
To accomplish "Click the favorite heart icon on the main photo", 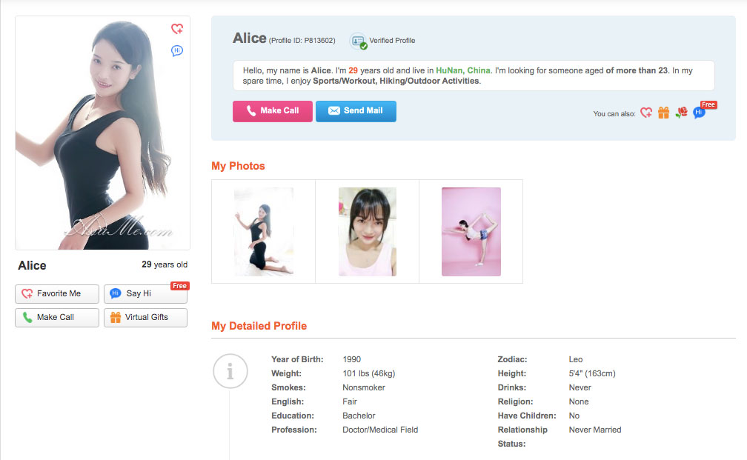I will click(177, 29).
